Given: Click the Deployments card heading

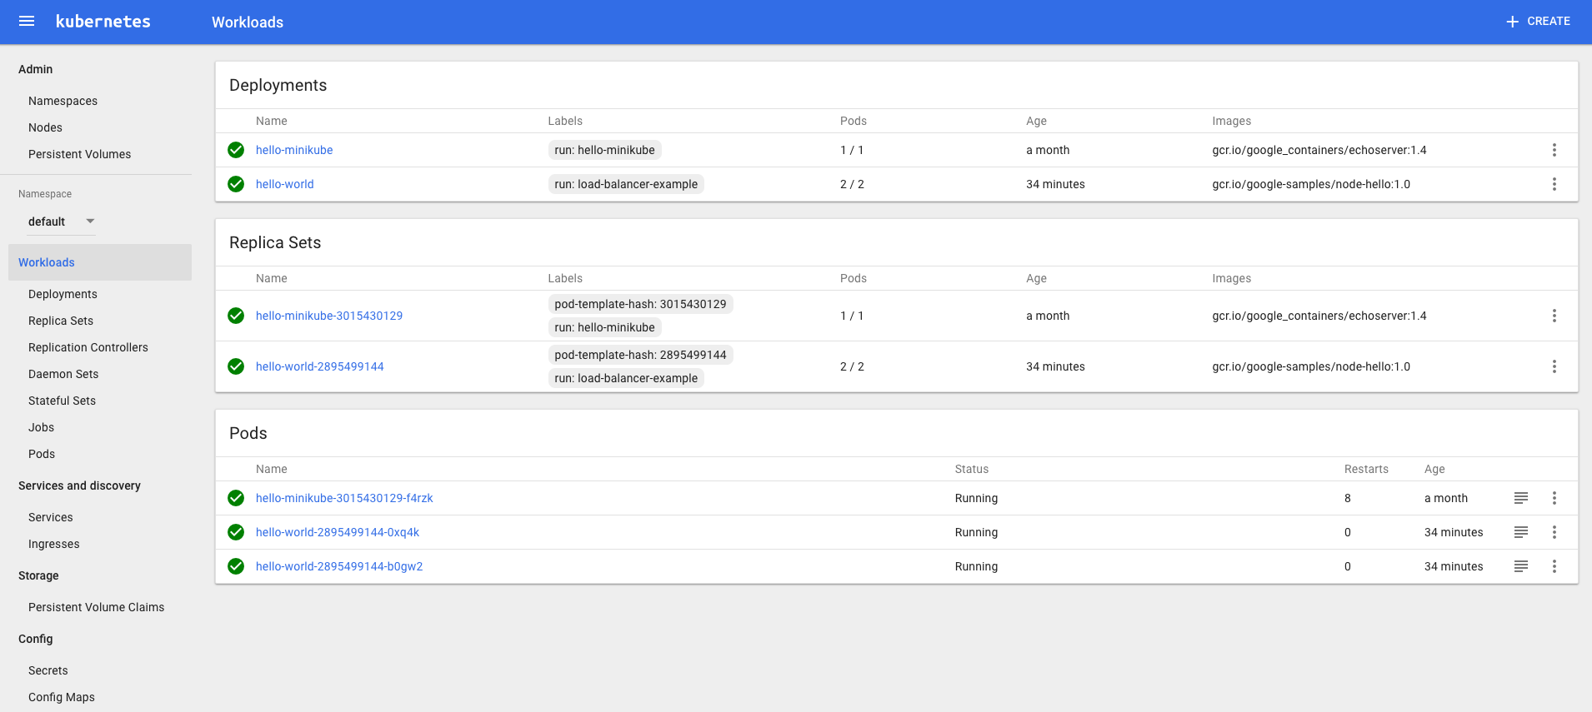Looking at the screenshot, I should [278, 85].
